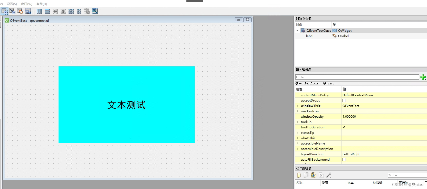Image resolution: width=427 pixels, height=189 pixels.
Task: Open the 窗口(W) menu
Action: pos(27,4)
